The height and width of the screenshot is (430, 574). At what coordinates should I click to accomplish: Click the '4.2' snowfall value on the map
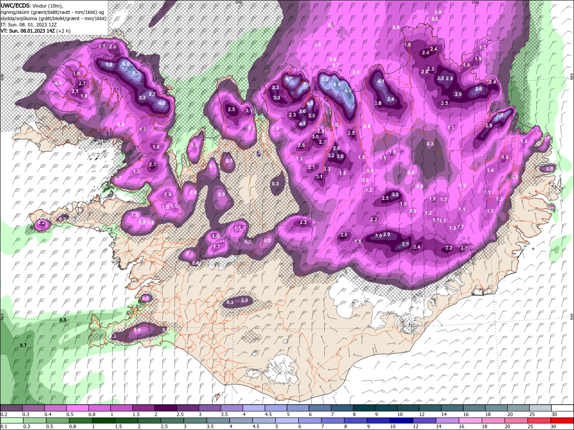tap(162, 103)
